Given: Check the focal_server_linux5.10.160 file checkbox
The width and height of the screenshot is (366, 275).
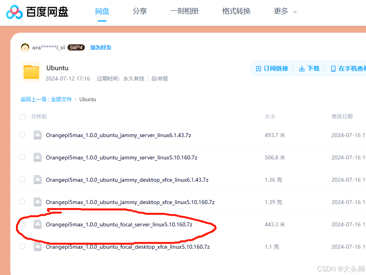Looking at the screenshot, I should tap(22, 224).
